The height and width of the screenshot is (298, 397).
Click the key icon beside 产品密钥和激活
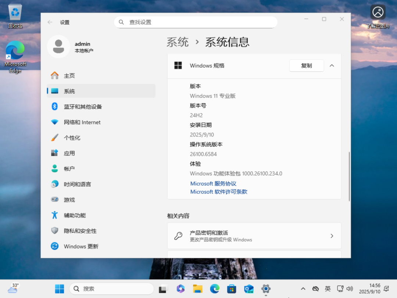(x=178, y=236)
